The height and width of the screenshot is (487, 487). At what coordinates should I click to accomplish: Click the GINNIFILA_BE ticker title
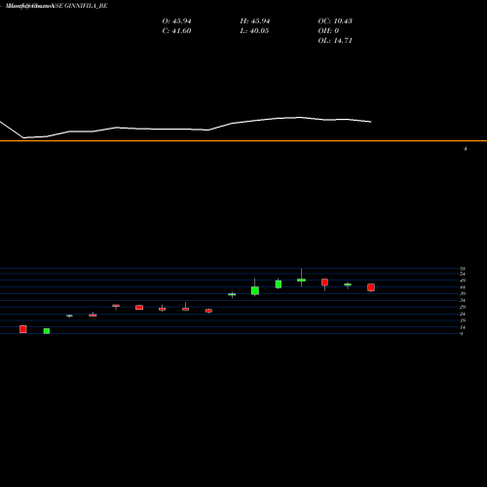[x=86, y=6]
